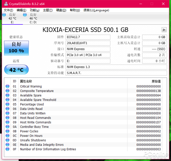Select the Controller Busy Time attribute name
Image resolution: width=171 pixels, height=161 pixels.
pyautogui.click(x=34, y=127)
